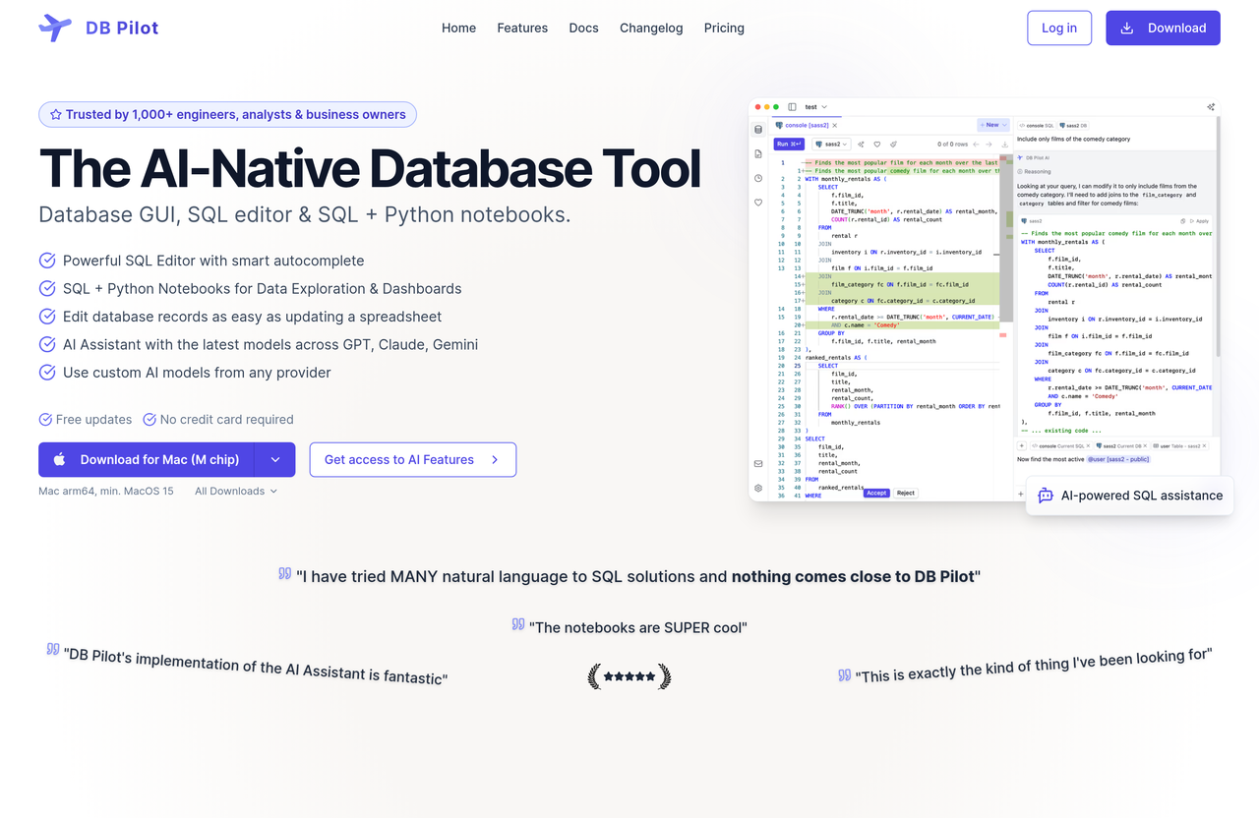Click the heart favorite icon in editor toolbar
The width and height of the screenshot is (1259, 818).
click(x=877, y=145)
